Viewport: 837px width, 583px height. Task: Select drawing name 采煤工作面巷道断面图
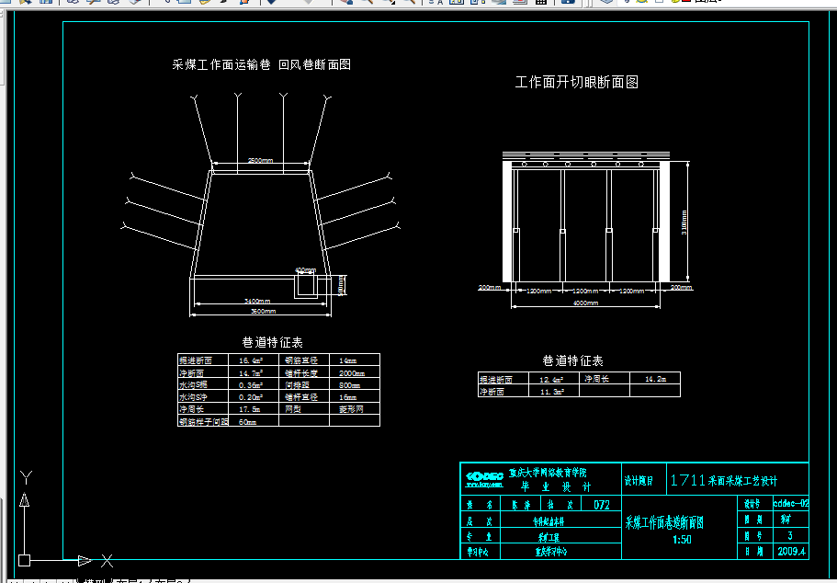[x=664, y=522]
